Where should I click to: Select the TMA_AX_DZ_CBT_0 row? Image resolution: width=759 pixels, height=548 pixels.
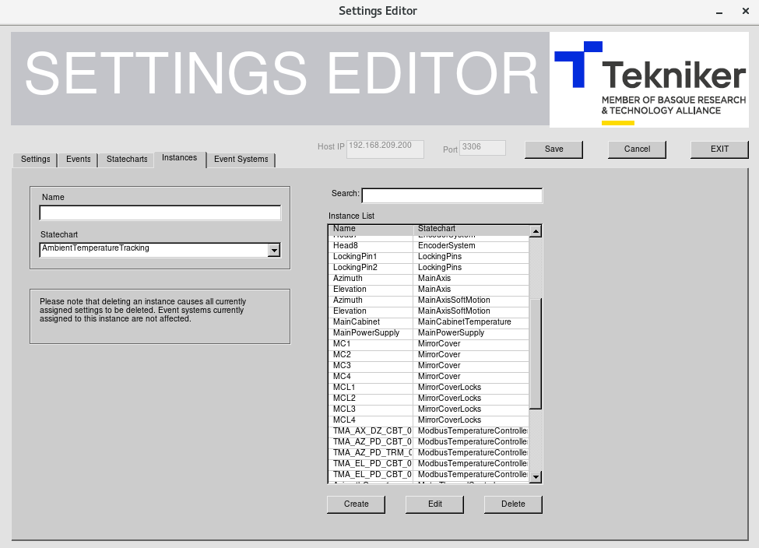(x=429, y=430)
